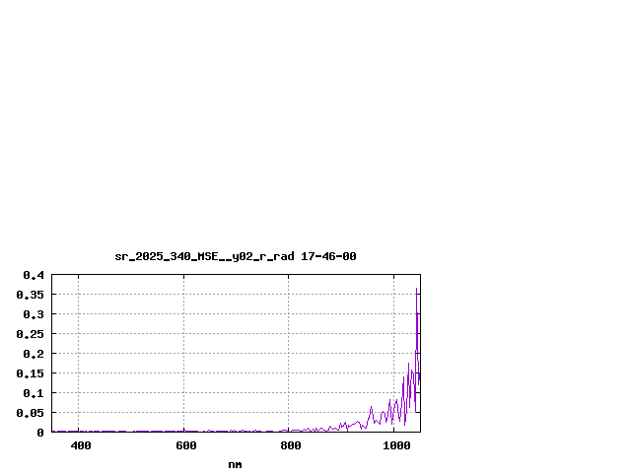Click the highest purple peak near 0.35
This screenshot has height=473, width=631.
pyautogui.click(x=417, y=289)
